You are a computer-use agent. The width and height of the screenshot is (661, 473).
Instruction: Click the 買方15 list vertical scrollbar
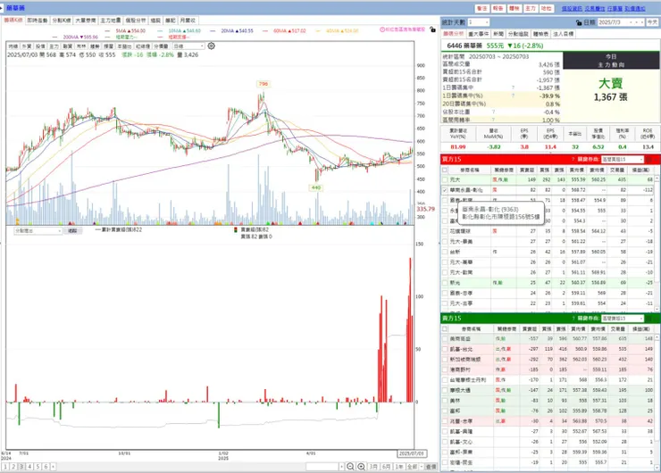[657, 243]
